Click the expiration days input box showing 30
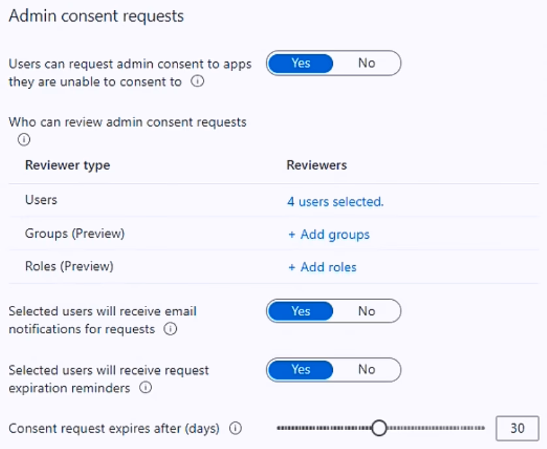Screen dimensions: 547x449 (x=518, y=428)
